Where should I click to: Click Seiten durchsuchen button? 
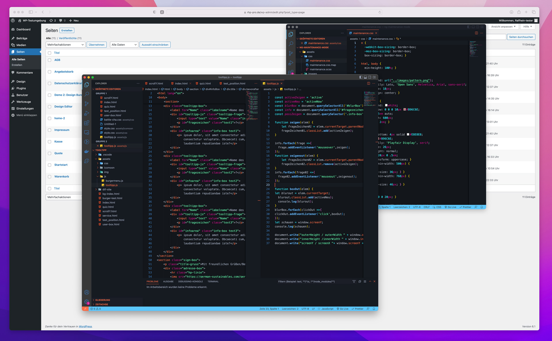tap(521, 37)
